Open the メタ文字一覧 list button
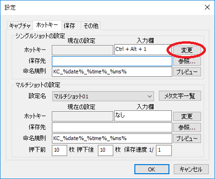215x179 pixels. (x=180, y=96)
